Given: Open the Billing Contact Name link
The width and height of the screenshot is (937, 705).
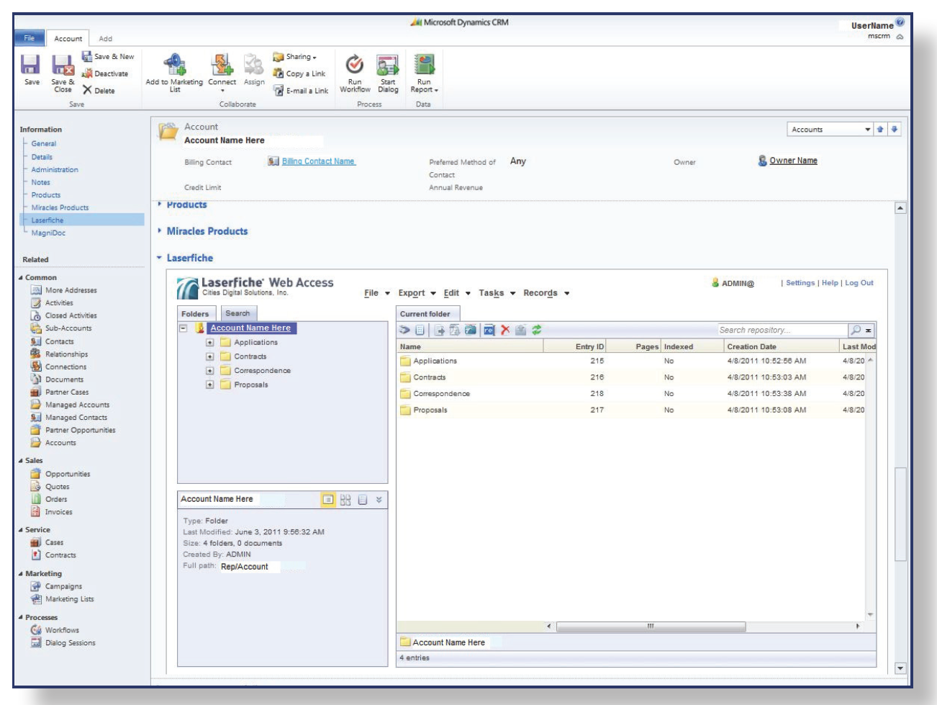Looking at the screenshot, I should click(x=318, y=161).
